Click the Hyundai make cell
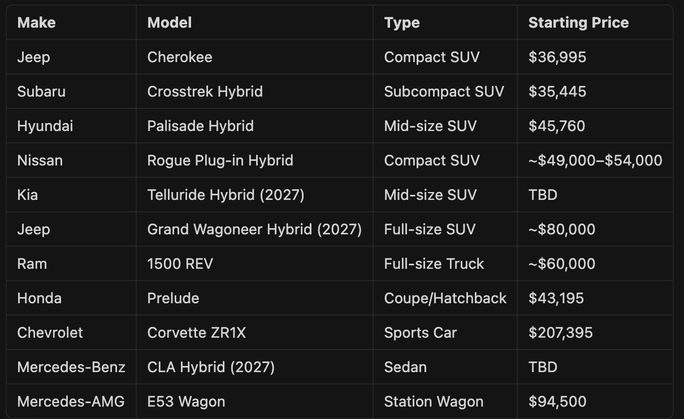The image size is (684, 419). tap(45, 126)
